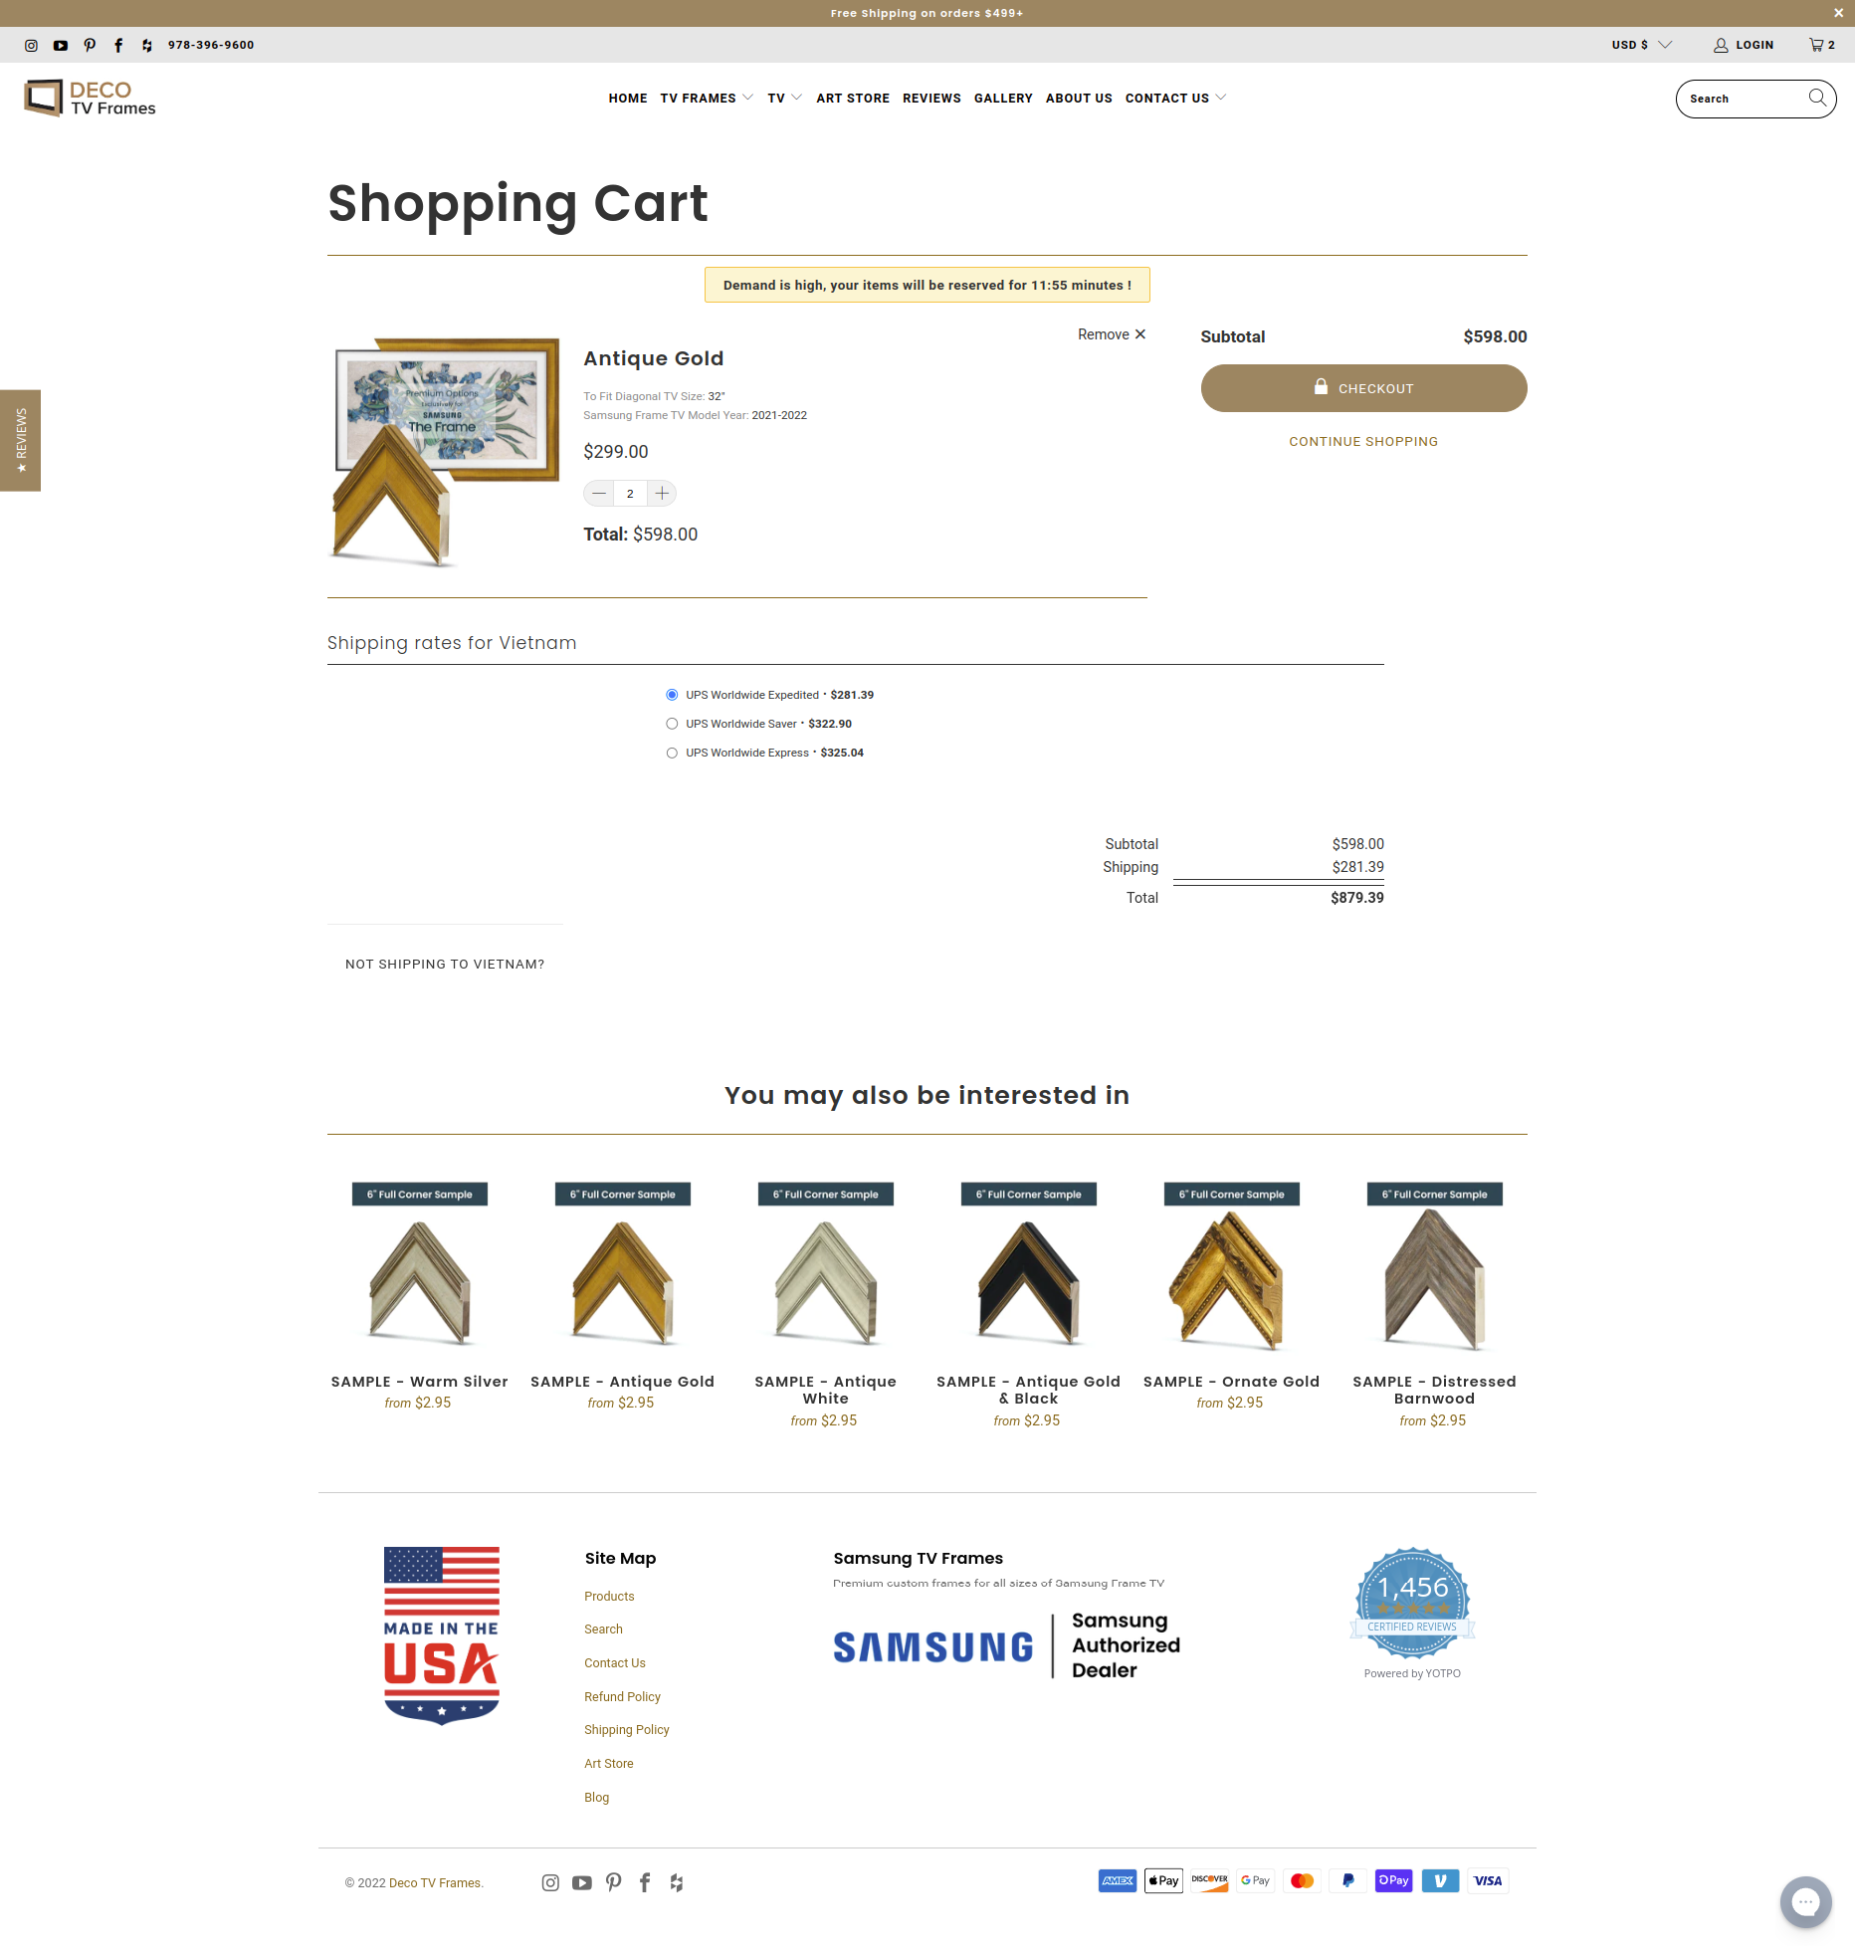Go to the Art Store menu item
The image size is (1855, 1955).
[853, 99]
